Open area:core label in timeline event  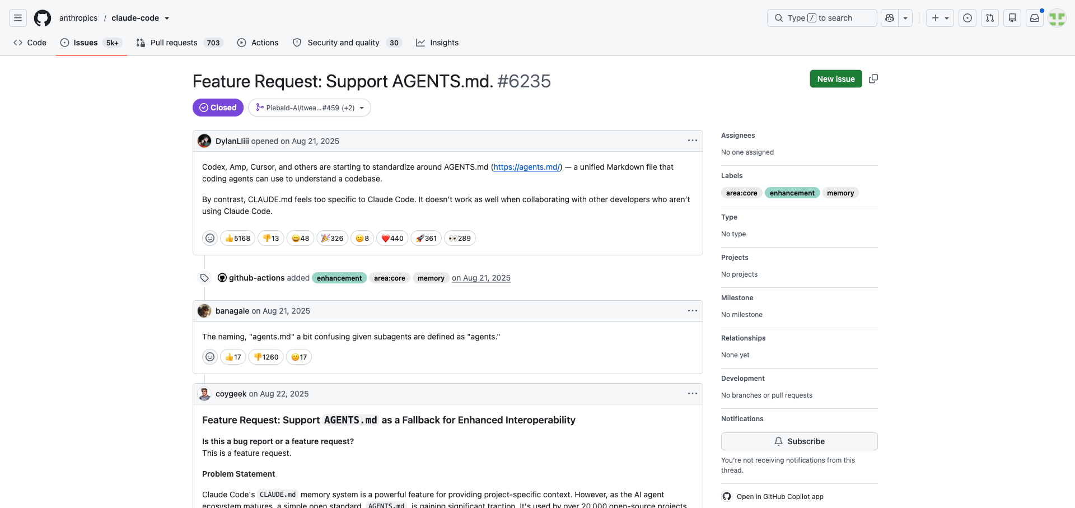[390, 278]
